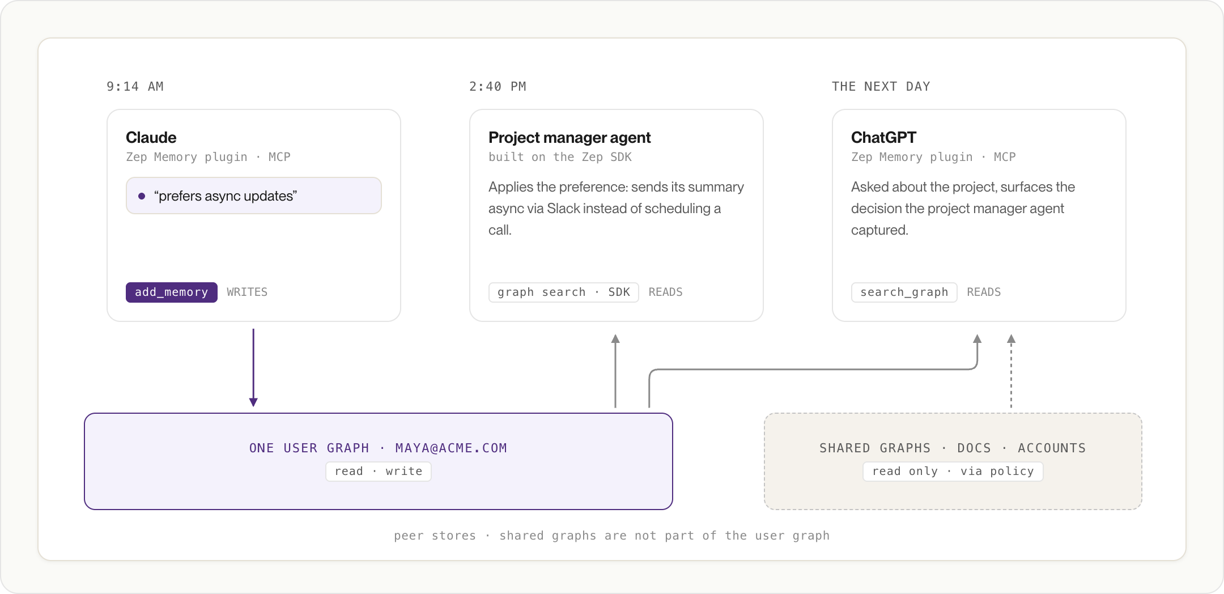Viewport: 1224px width, 594px height.
Task: Click the "Claude" card title
Action: [x=151, y=138]
